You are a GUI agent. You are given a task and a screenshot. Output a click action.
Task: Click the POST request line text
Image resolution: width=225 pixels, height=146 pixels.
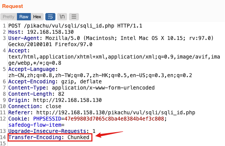coord(75,26)
